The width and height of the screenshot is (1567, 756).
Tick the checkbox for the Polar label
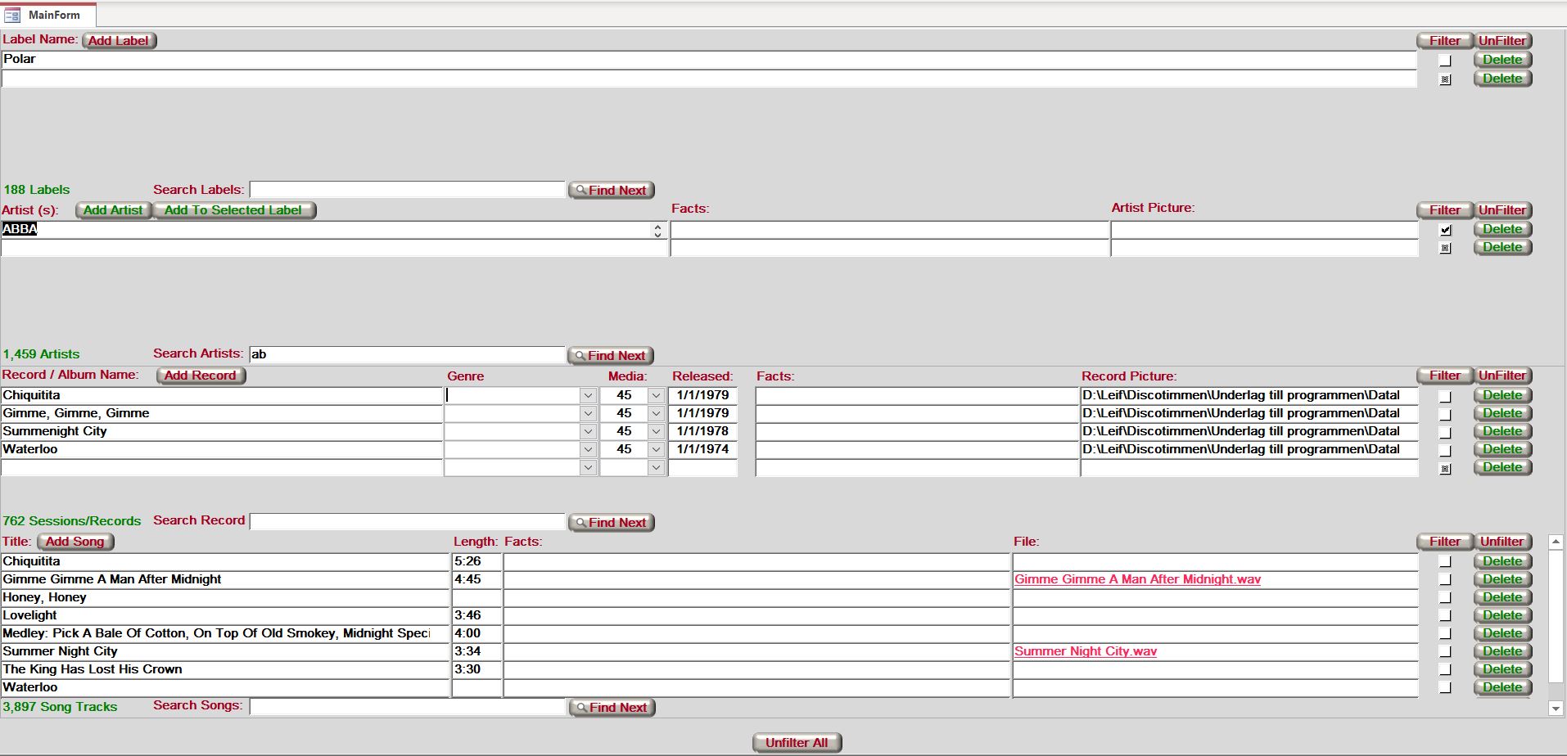[1445, 61]
